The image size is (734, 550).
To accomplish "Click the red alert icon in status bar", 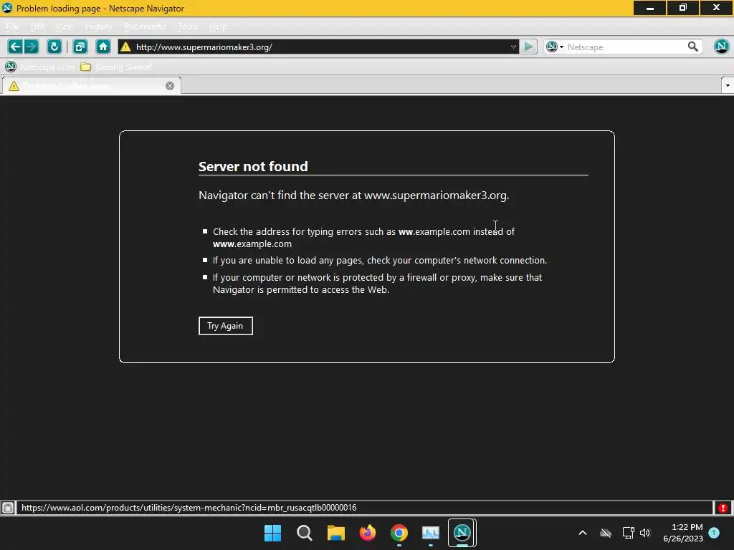I will [x=723, y=508].
